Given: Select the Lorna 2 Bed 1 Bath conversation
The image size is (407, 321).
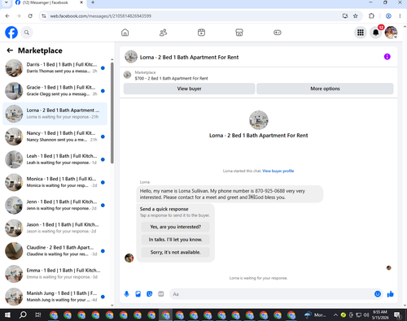Looking at the screenshot, I should tap(55, 114).
